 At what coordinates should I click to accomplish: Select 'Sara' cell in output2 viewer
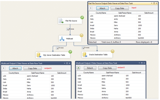(113, 85)
